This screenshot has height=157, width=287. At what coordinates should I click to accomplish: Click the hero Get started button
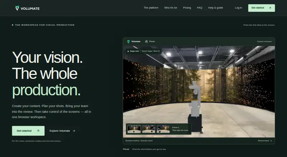pyautogui.click(x=28, y=131)
